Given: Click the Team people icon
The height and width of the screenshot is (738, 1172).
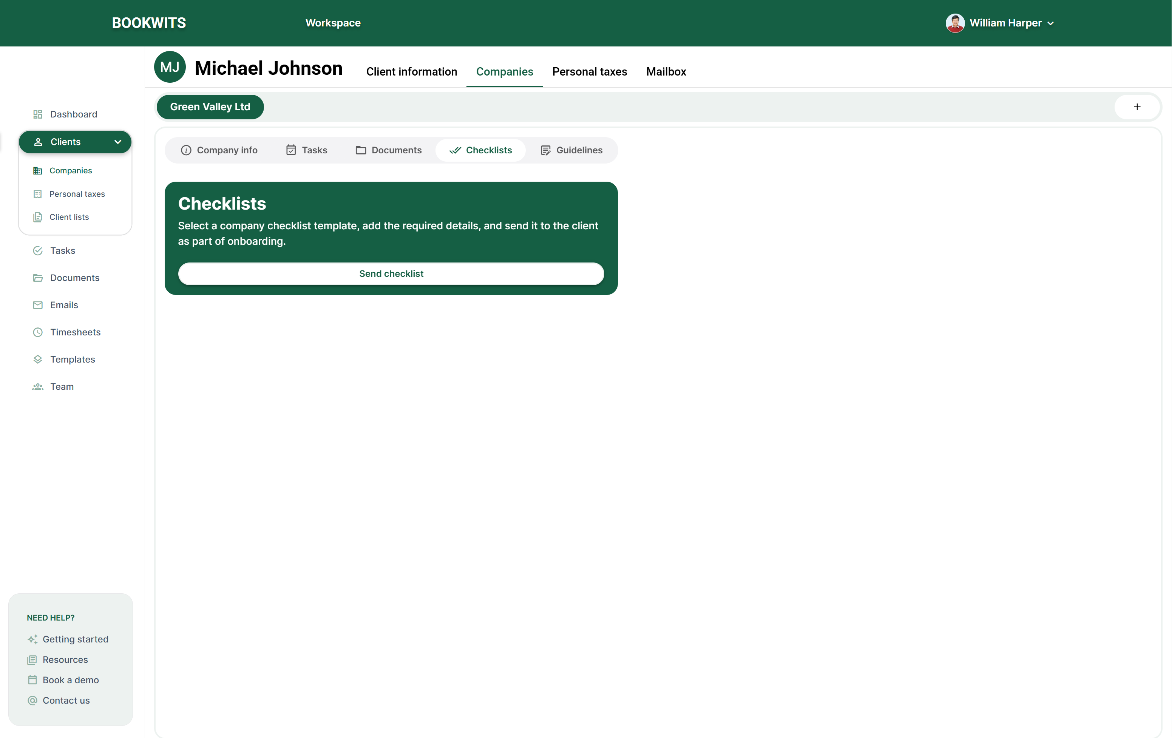Looking at the screenshot, I should [x=37, y=387].
